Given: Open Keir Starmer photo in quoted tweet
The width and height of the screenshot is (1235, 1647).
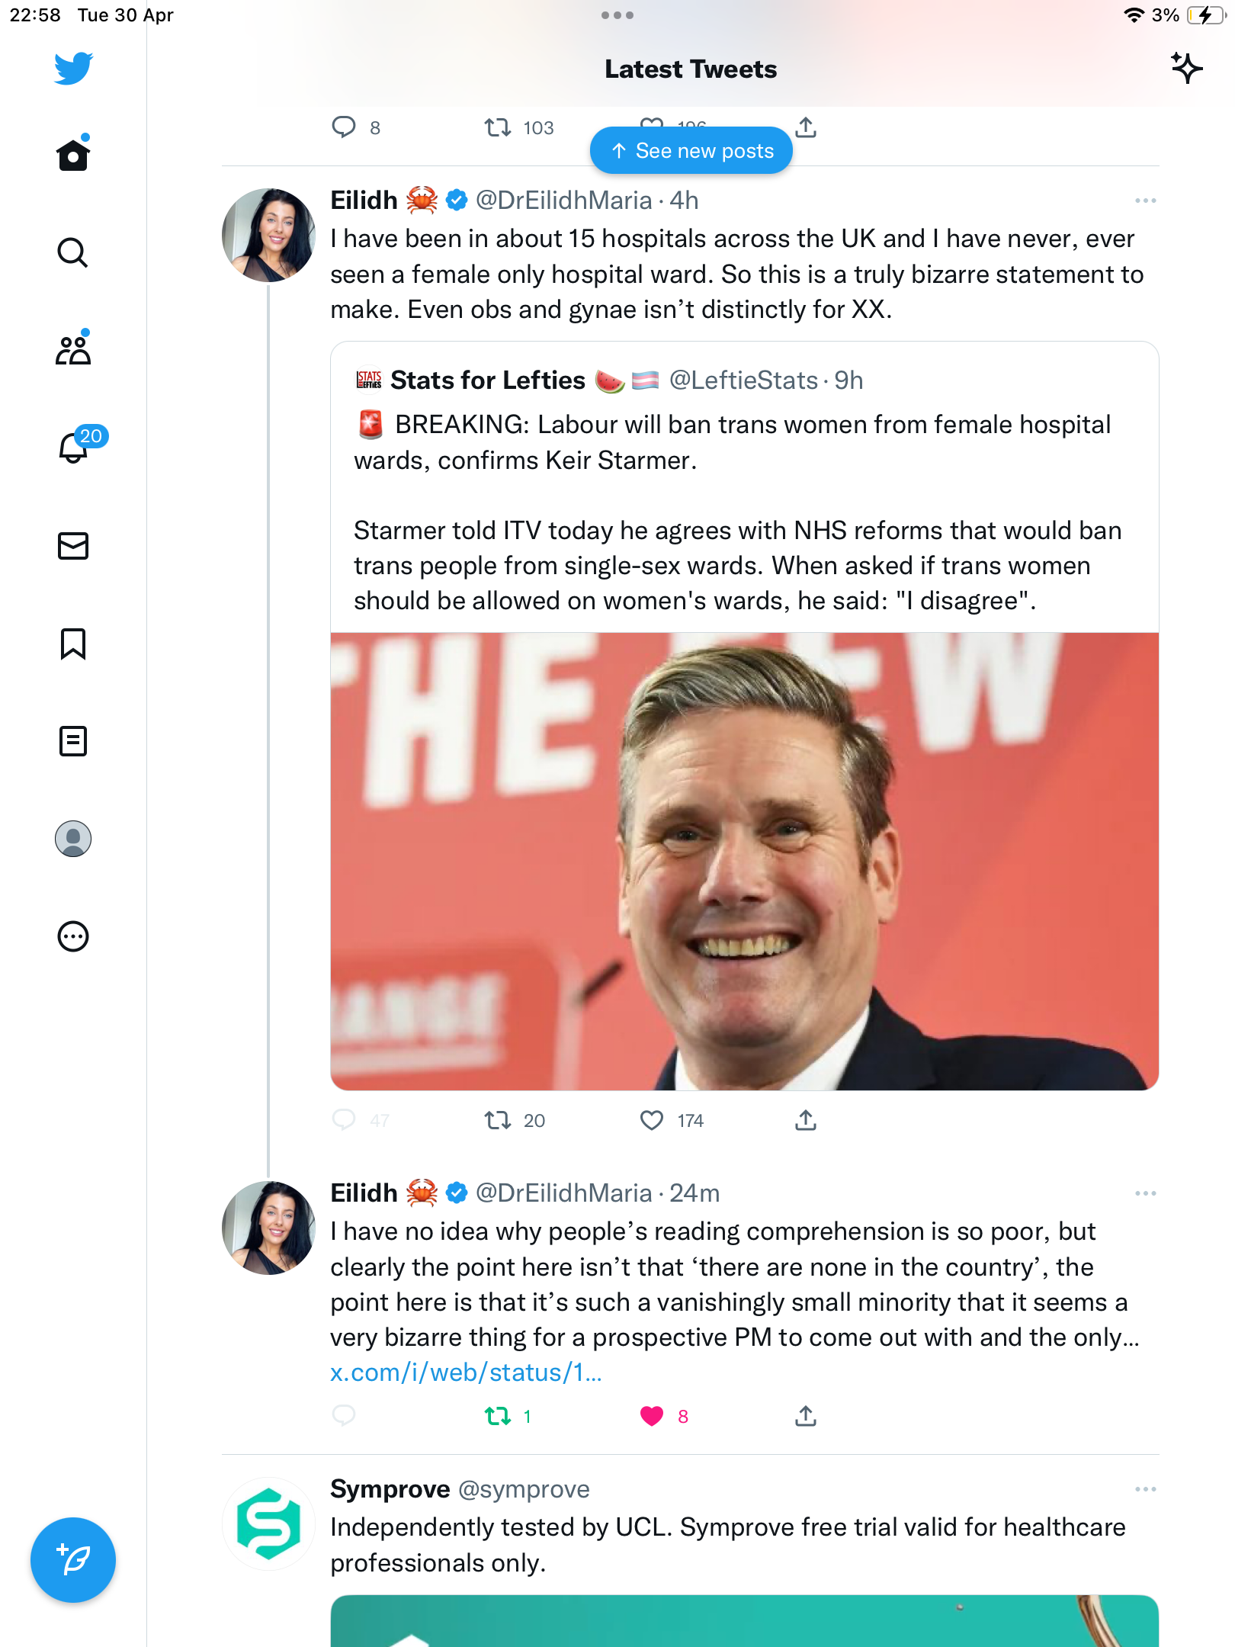Looking at the screenshot, I should coord(745,861).
